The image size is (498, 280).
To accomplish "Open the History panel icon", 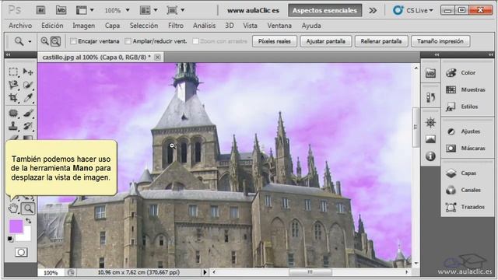I will 430,97.
